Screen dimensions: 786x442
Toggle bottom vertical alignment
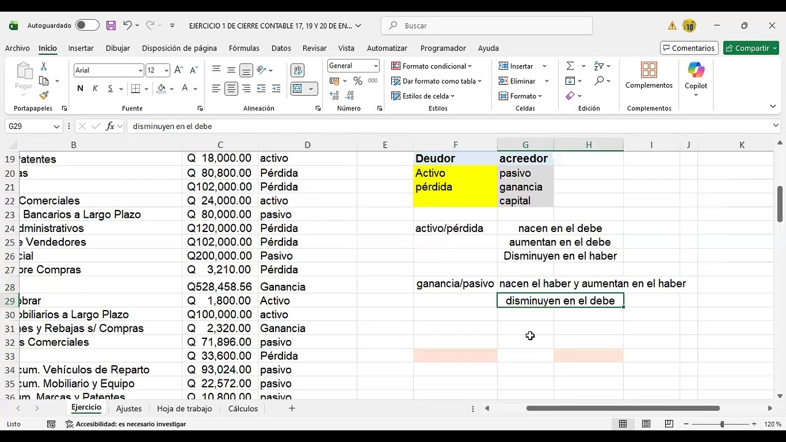click(x=246, y=70)
